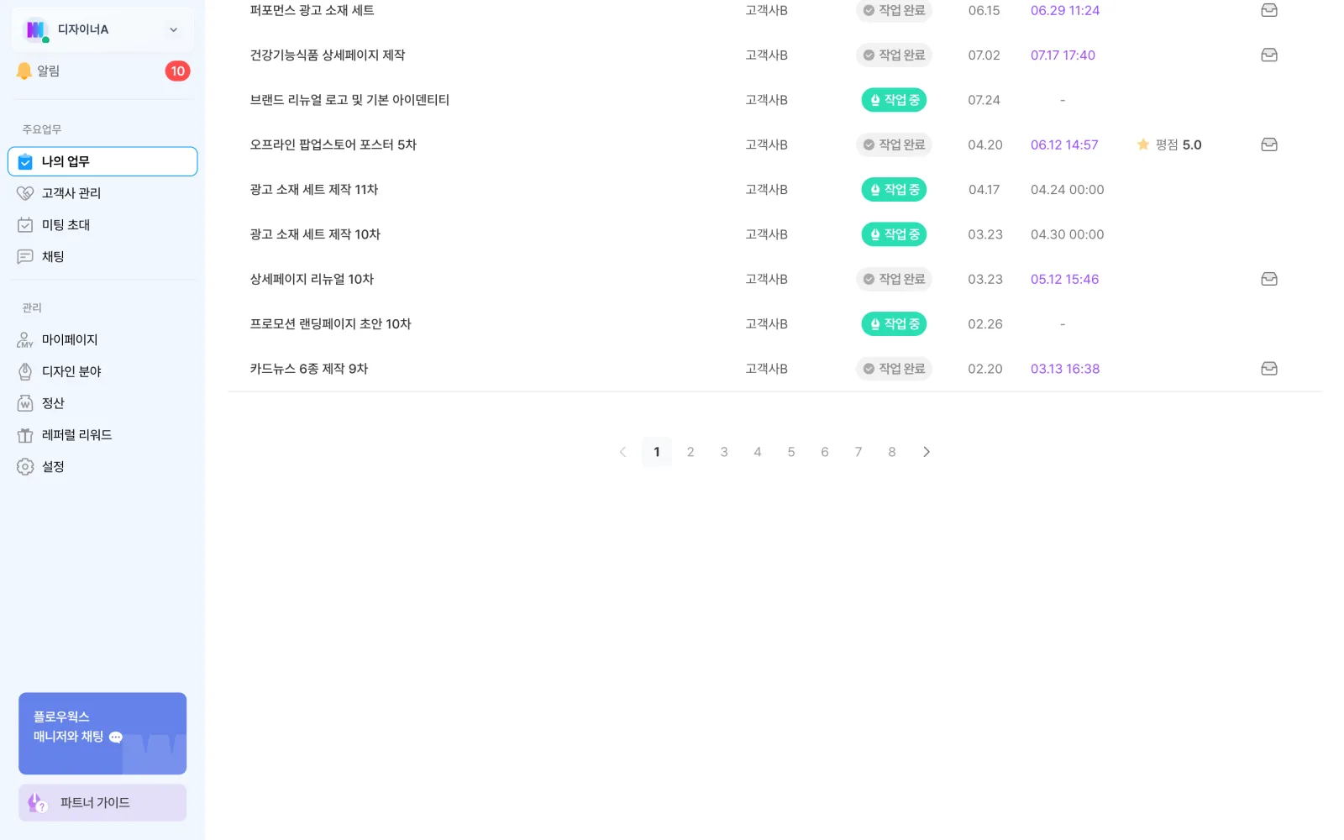Click completion date 06.12 14:57

point(1064,144)
